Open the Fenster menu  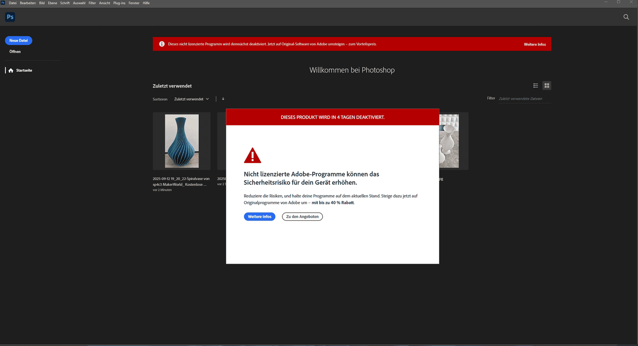coord(134,3)
